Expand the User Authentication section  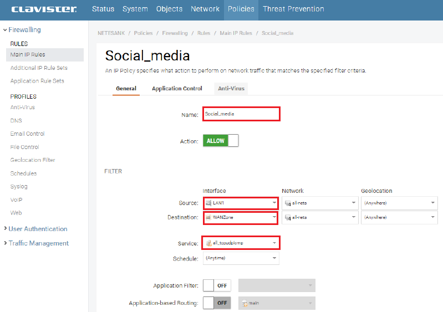(38, 229)
